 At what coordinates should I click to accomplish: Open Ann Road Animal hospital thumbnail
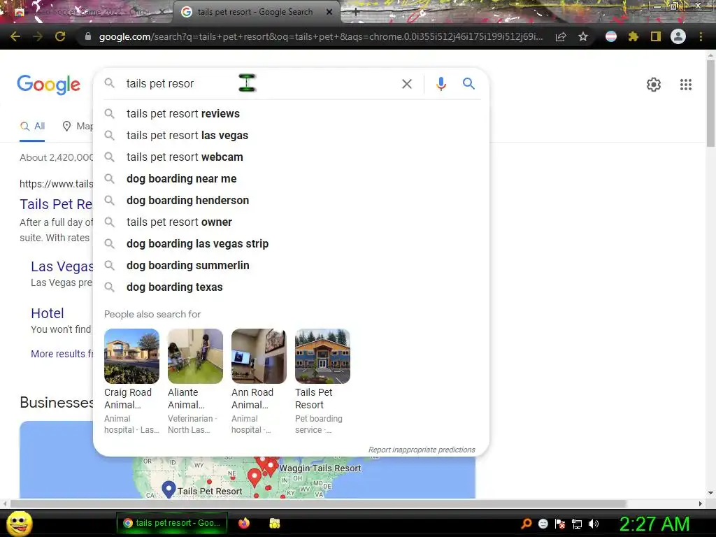tap(259, 356)
